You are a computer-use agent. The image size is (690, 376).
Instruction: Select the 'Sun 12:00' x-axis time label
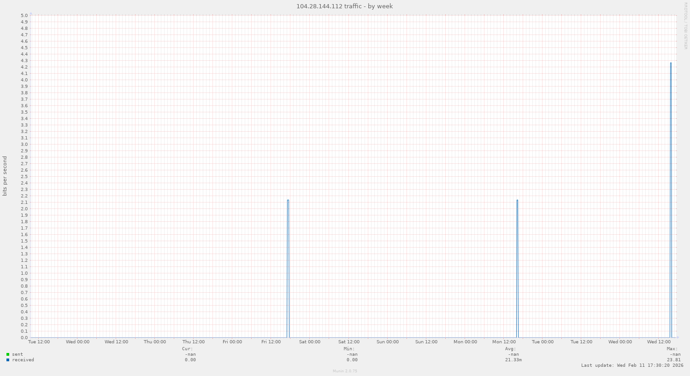[426, 342]
